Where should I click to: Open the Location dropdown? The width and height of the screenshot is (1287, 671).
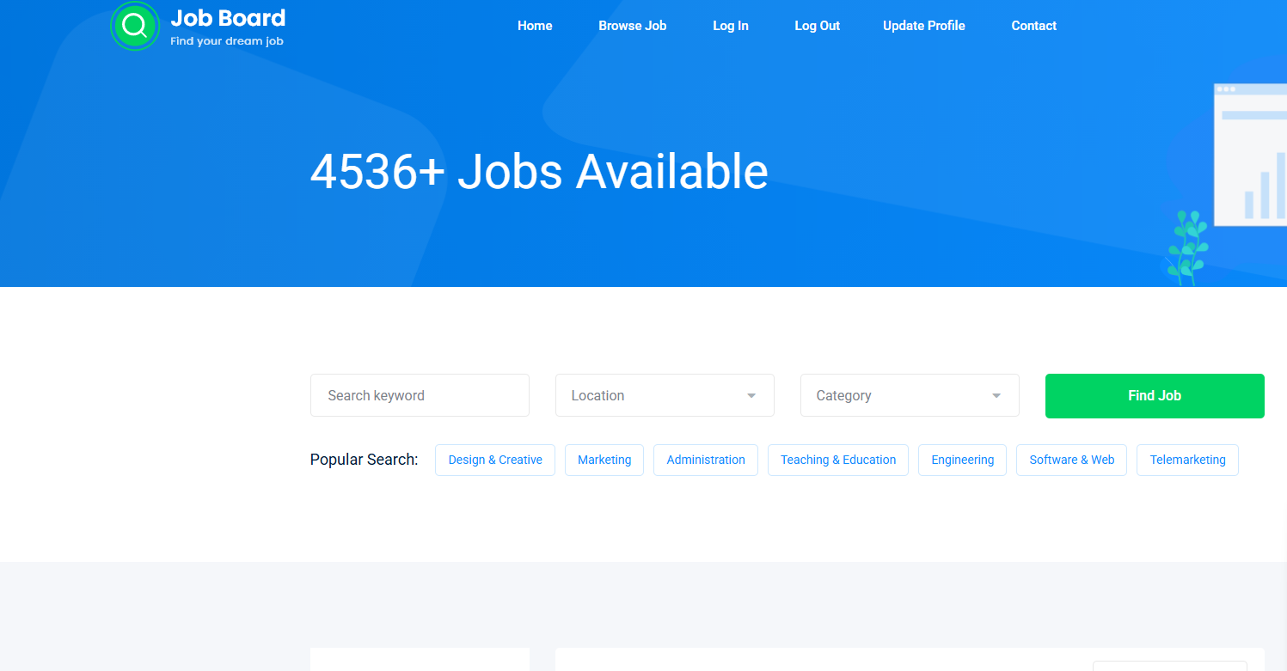[664, 395]
